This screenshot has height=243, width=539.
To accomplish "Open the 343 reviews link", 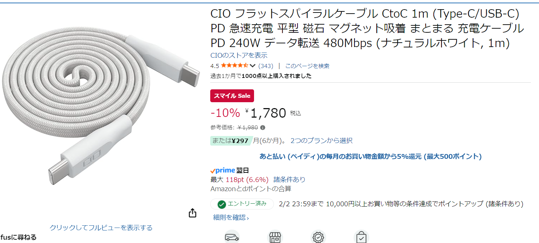I will pyautogui.click(x=266, y=66).
